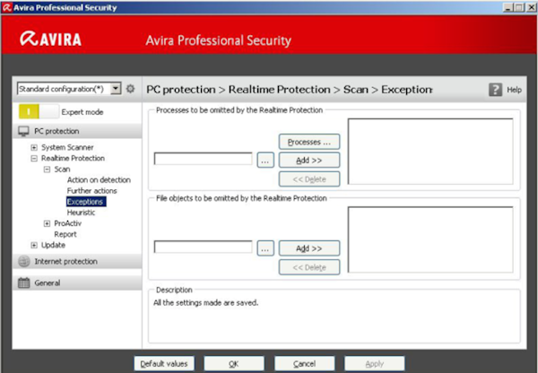Select Further actions tree item

92,191
